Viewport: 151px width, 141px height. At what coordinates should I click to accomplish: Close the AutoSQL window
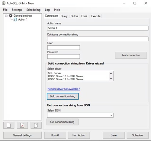(x=146, y=3)
